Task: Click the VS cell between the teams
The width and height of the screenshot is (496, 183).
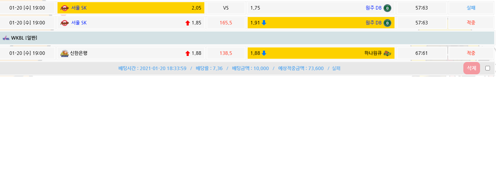Action: [x=226, y=8]
